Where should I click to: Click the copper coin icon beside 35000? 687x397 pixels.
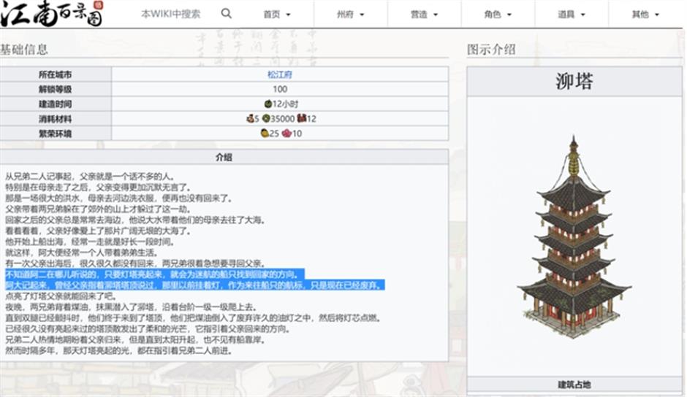point(265,118)
